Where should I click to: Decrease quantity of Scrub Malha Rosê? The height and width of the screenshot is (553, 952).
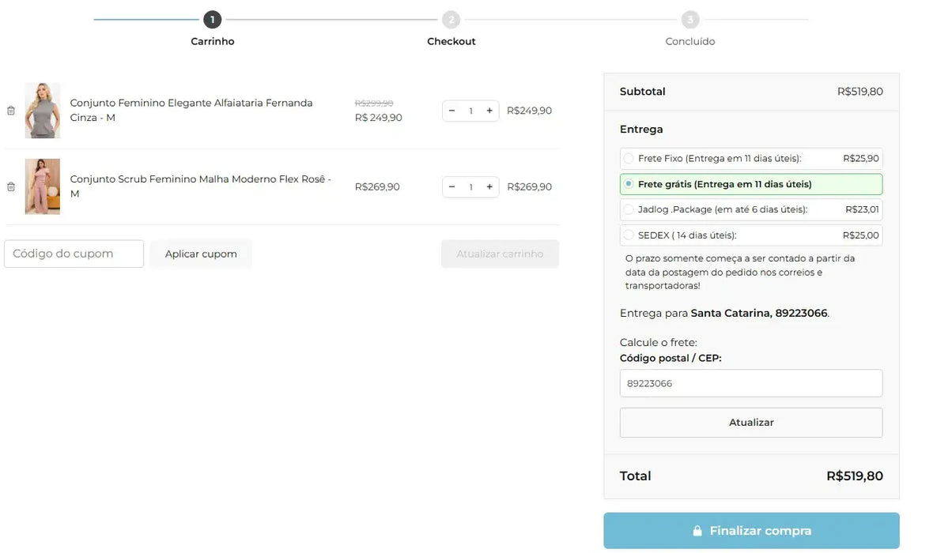(x=451, y=187)
